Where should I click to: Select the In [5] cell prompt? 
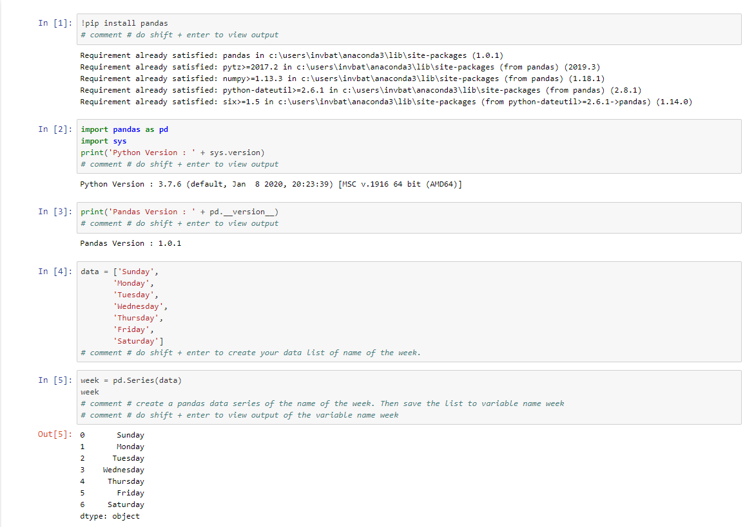point(55,380)
